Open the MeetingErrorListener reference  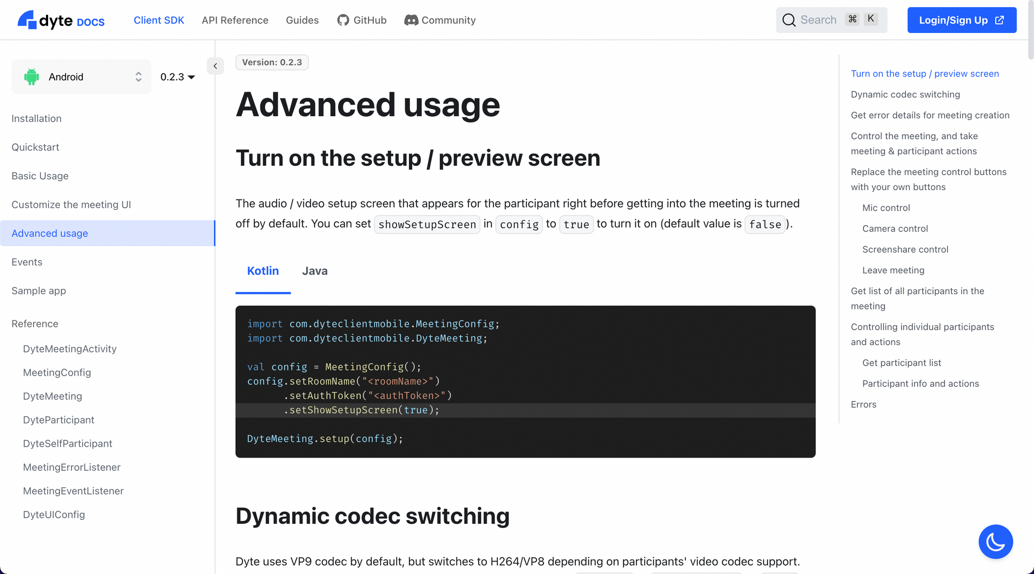coord(71,468)
